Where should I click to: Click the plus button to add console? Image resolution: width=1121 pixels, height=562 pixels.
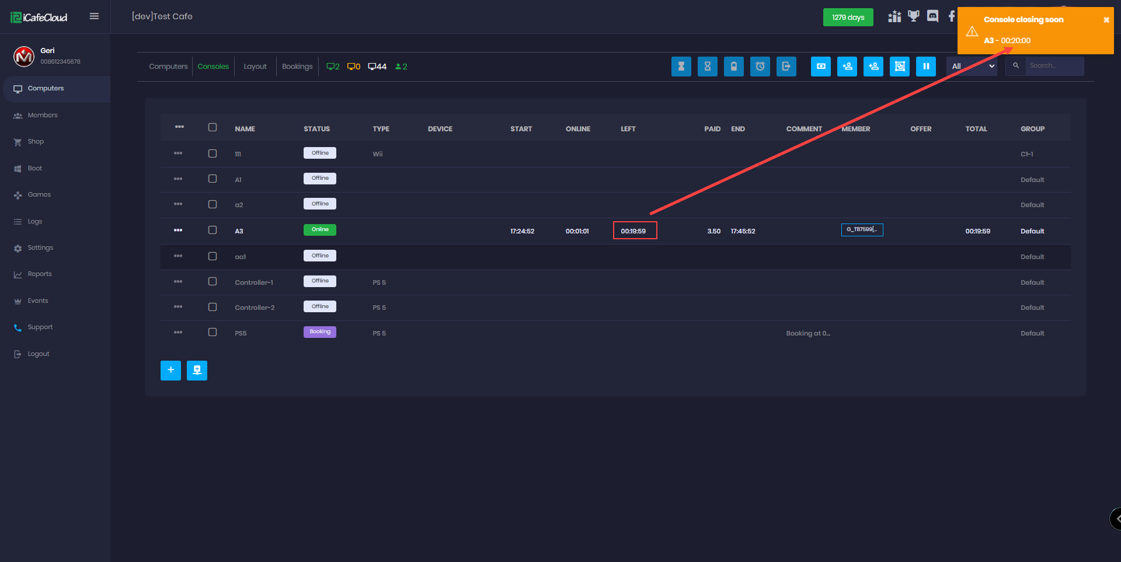click(170, 370)
